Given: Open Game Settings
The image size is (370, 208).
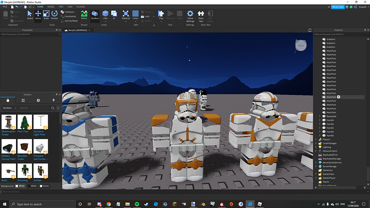Looking at the screenshot, I should pyautogui.click(x=190, y=16).
